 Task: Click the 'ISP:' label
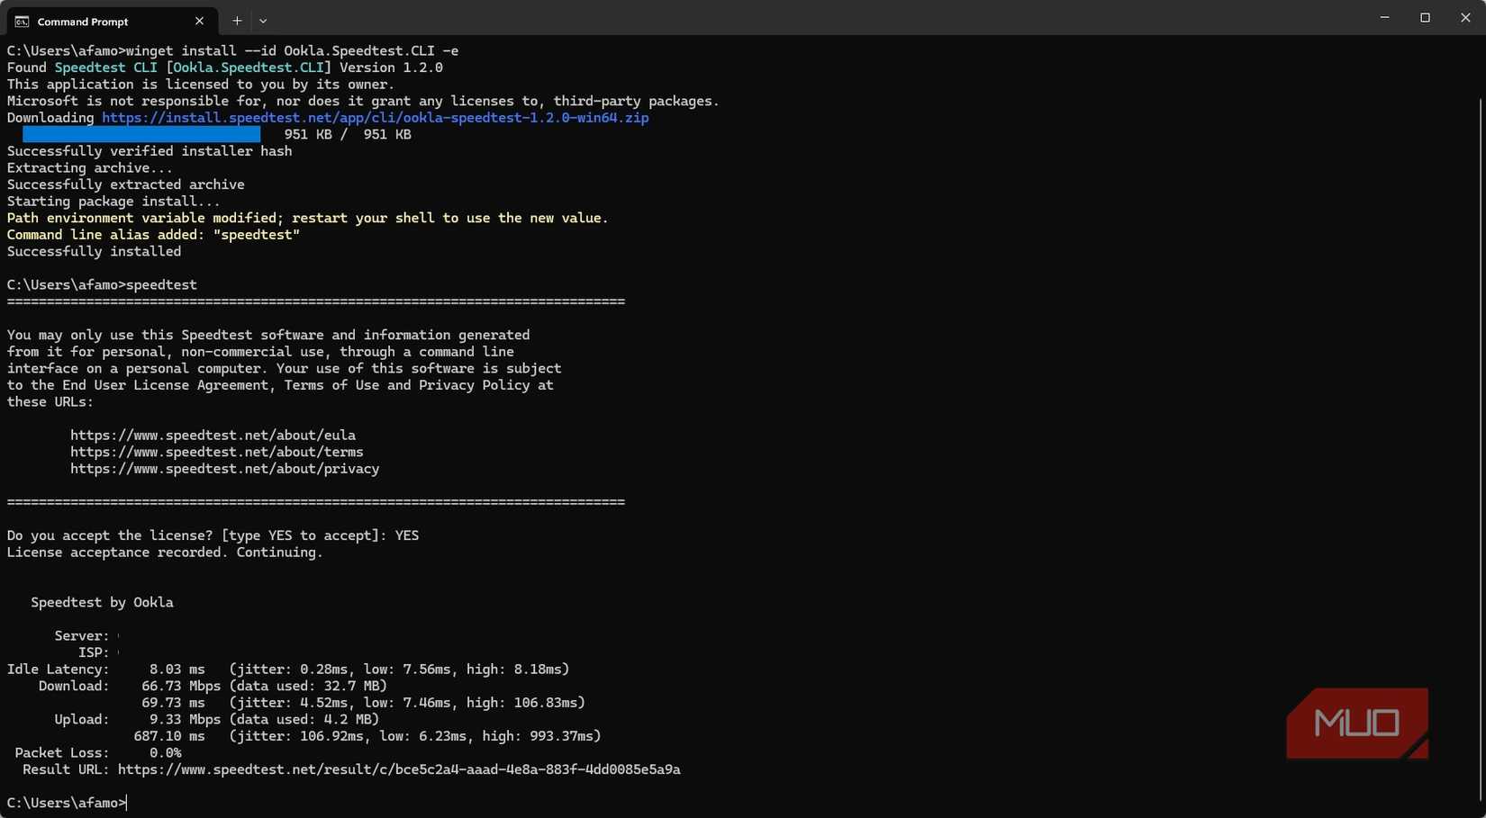tap(94, 652)
